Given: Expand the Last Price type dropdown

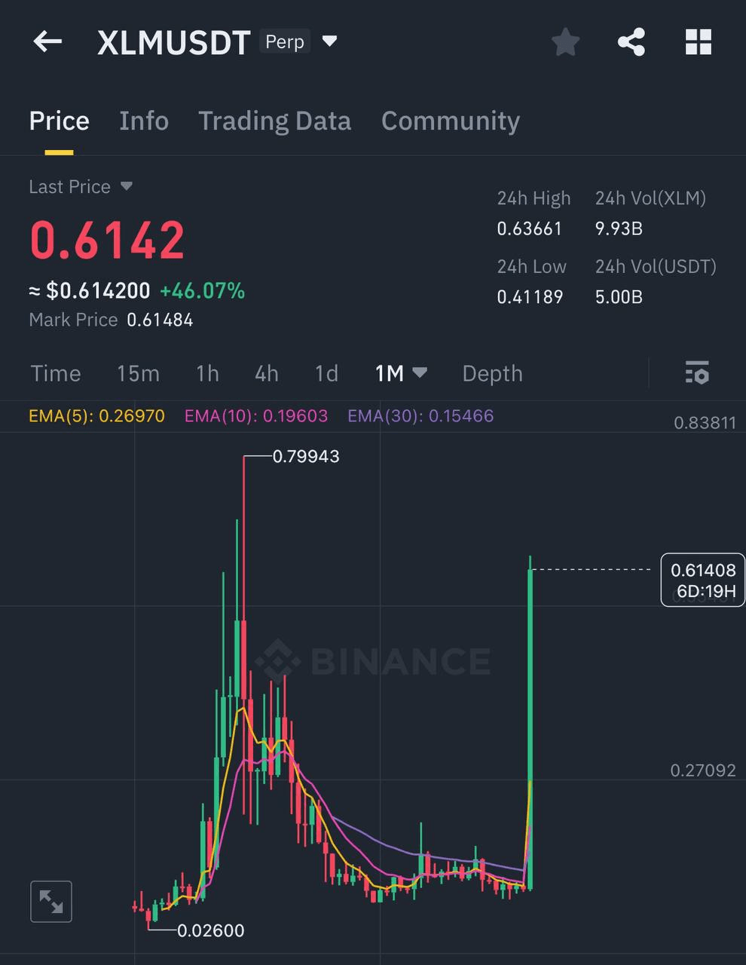Looking at the screenshot, I should (x=127, y=186).
